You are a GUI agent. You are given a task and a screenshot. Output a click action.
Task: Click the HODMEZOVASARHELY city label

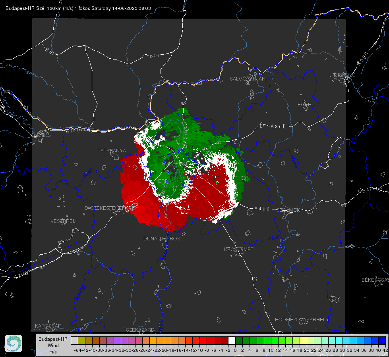[x=302, y=320]
